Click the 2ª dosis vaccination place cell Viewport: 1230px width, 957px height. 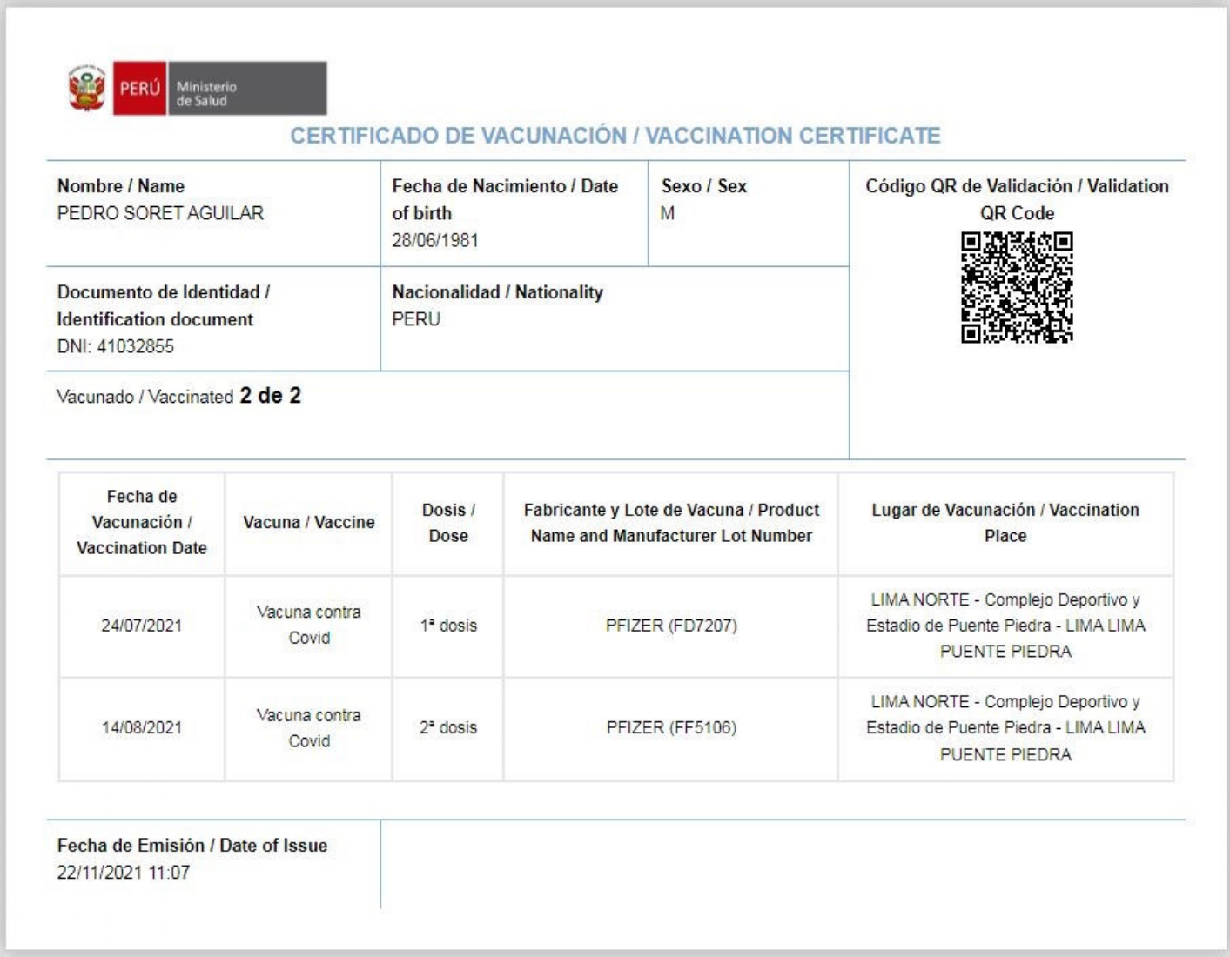[x=1005, y=728]
